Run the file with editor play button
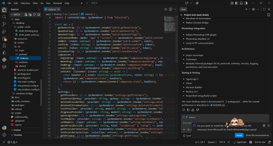273x146 pixels. pos(166,9)
